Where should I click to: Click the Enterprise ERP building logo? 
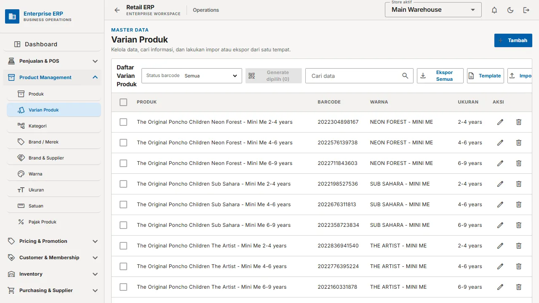click(x=12, y=16)
